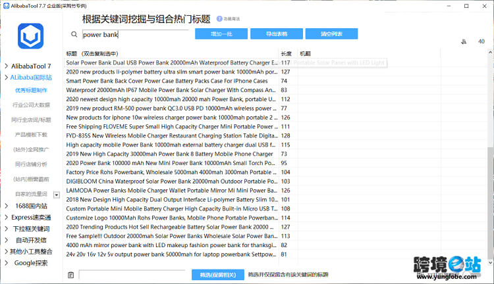Select row '2020 new products li-polymer battery'

pyautogui.click(x=172, y=72)
